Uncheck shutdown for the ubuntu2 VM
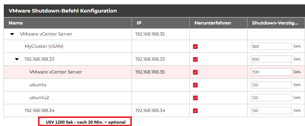Viewport: 305px width, 126px height. pos(195,98)
